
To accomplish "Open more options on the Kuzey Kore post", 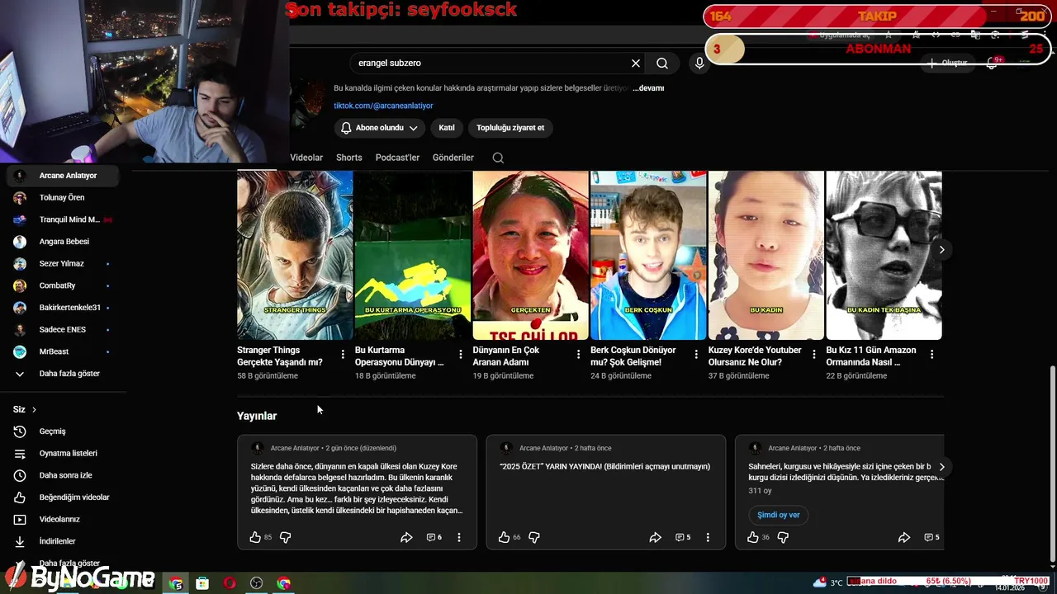I will [459, 537].
